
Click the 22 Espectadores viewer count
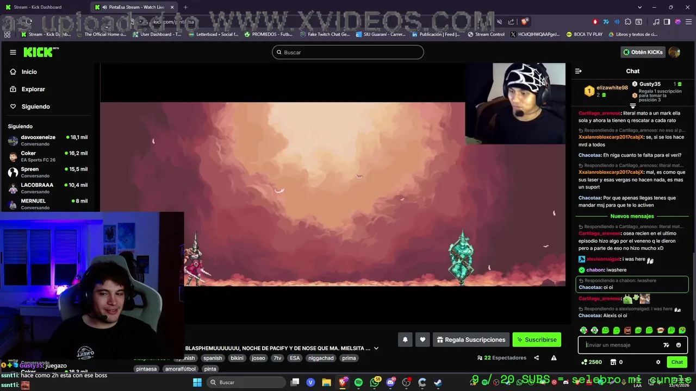502,358
